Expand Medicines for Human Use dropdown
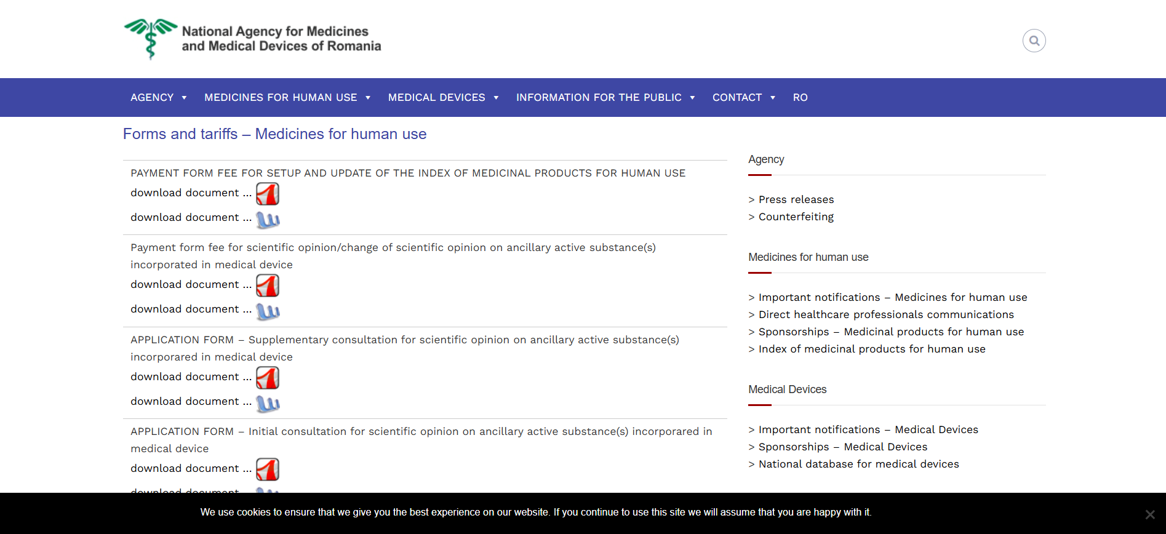The image size is (1166, 534). click(x=287, y=97)
